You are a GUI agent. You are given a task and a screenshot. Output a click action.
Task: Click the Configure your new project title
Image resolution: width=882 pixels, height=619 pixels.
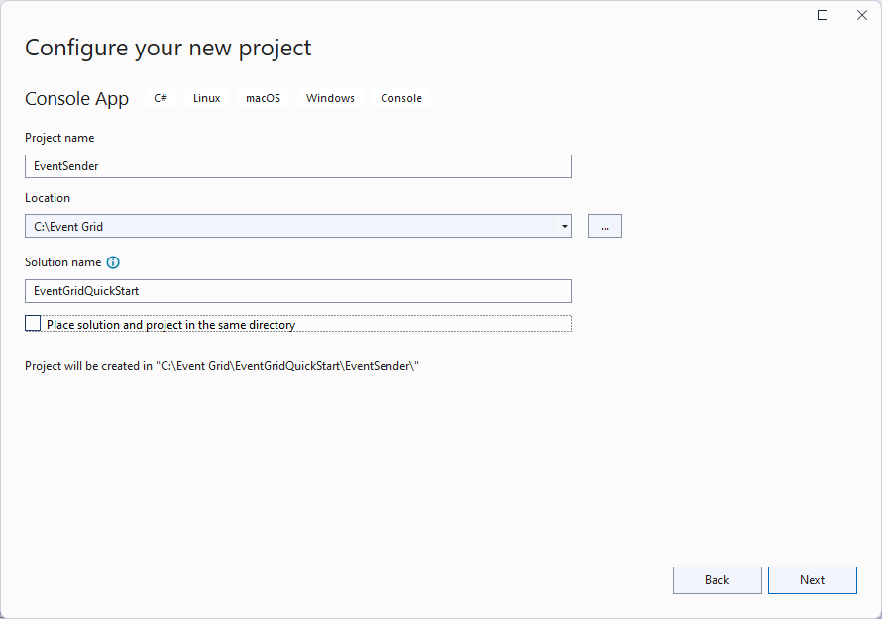167,48
